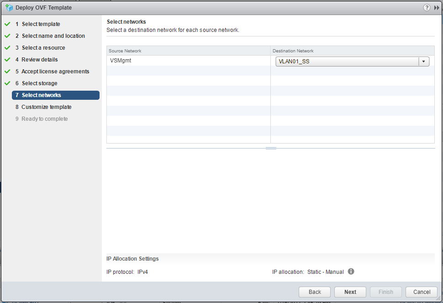Click the double-arrow icon in title bar
The height and width of the screenshot is (303, 443).
click(436, 7)
